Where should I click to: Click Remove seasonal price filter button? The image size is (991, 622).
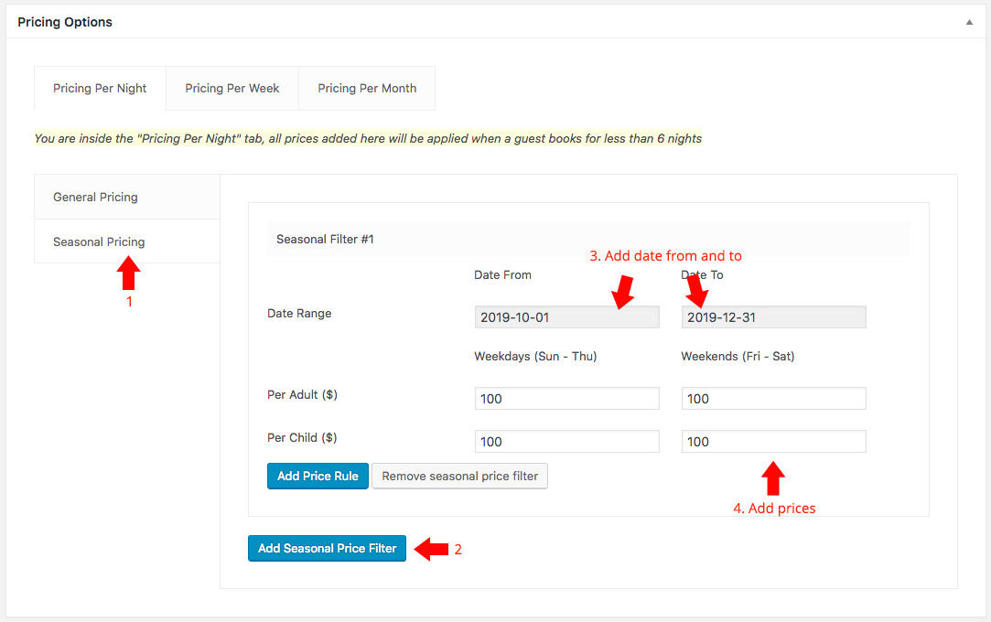pos(459,476)
